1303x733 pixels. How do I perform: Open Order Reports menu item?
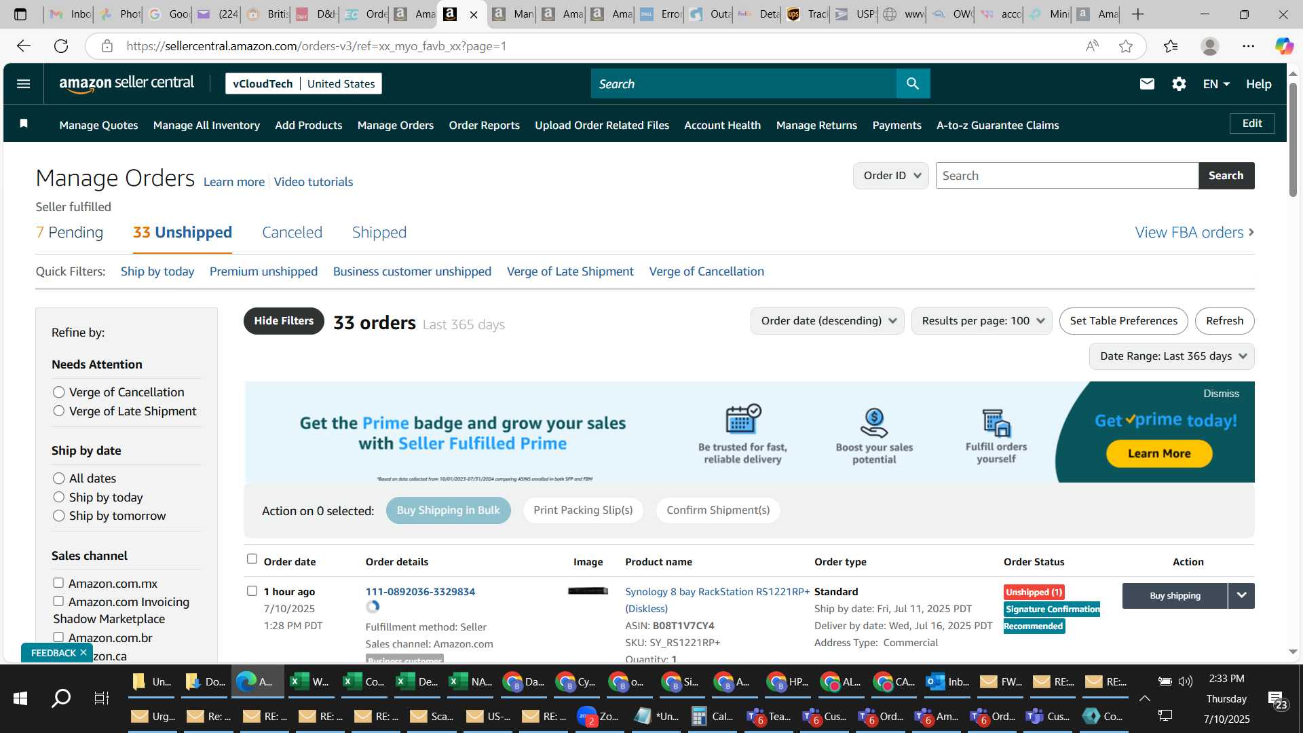[x=484, y=125]
